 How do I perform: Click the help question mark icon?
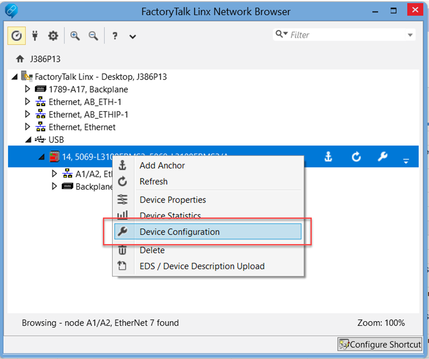[115, 36]
